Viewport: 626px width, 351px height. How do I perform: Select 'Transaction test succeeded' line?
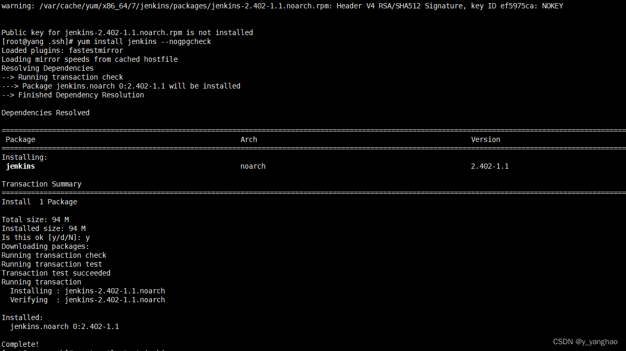(x=56, y=273)
